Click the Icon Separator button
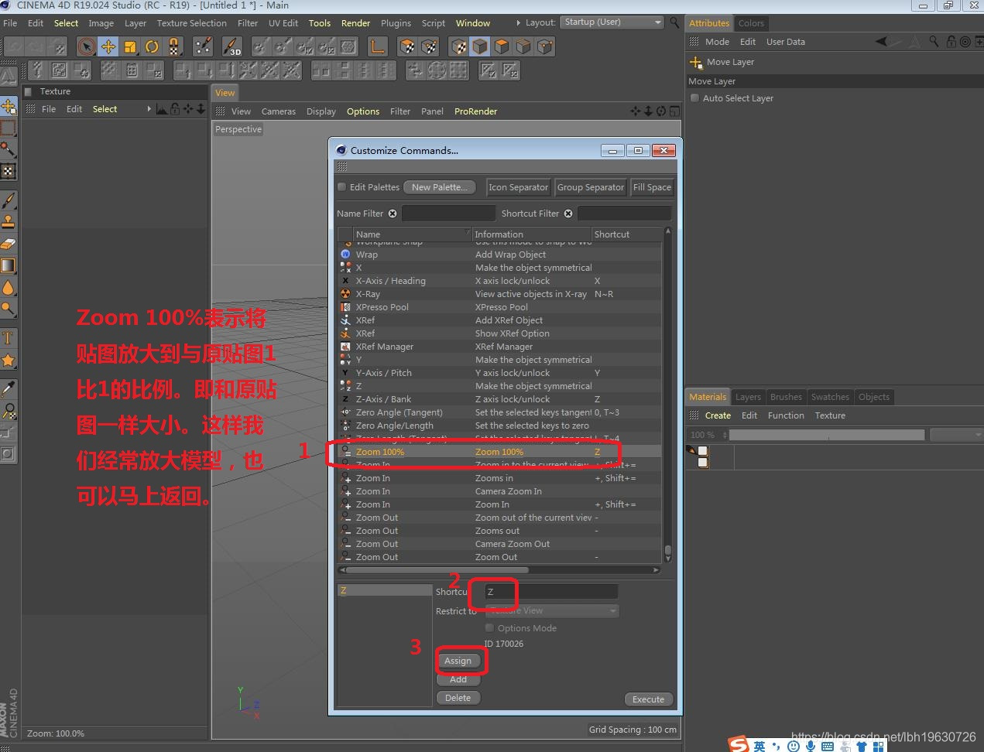The width and height of the screenshot is (984, 752). pos(518,187)
